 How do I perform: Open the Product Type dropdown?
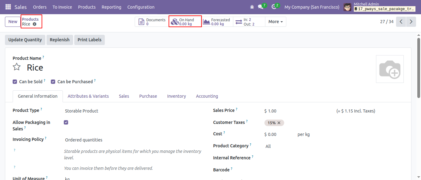pyautogui.click(x=133, y=111)
